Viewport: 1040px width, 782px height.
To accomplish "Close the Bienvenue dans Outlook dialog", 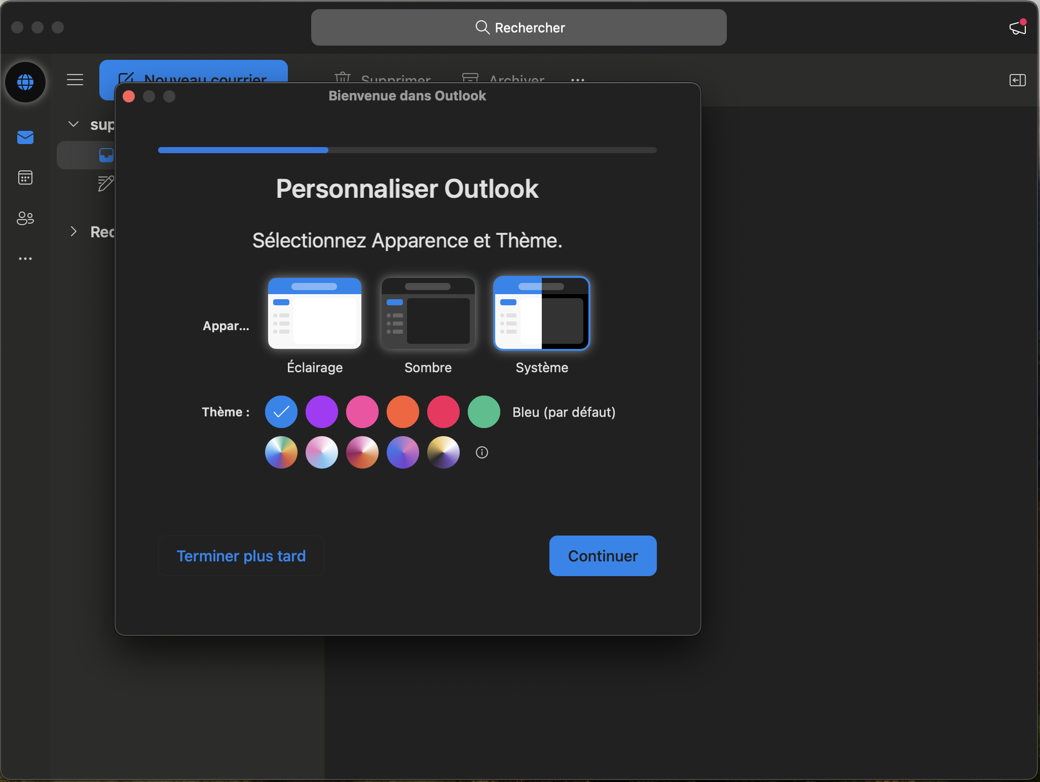I will 129,96.
